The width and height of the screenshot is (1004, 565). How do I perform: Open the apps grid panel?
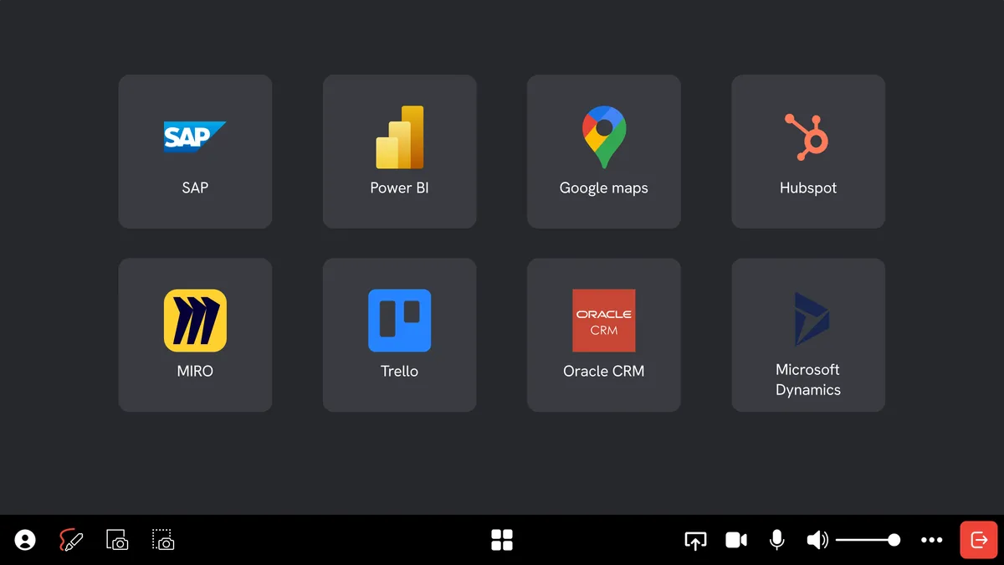click(502, 540)
